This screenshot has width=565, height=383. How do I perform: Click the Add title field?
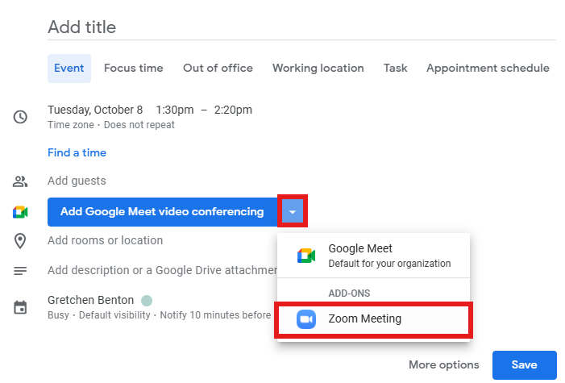(301, 27)
